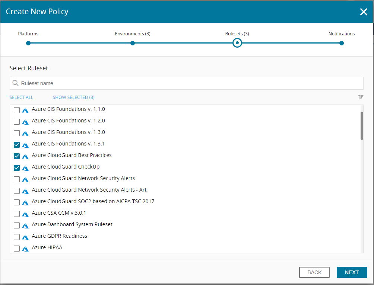The height and width of the screenshot is (285, 374).
Task: Click Azure icon beside CloudGuard SOC2 ruleset
Action: click(25, 203)
